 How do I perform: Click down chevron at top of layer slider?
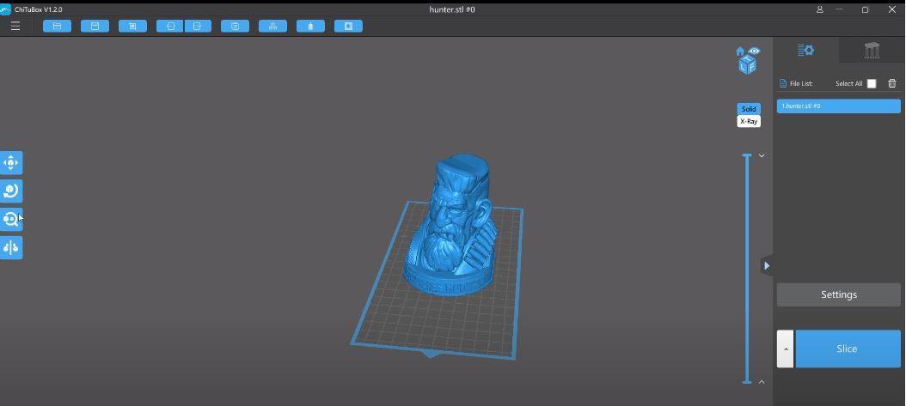coord(762,156)
